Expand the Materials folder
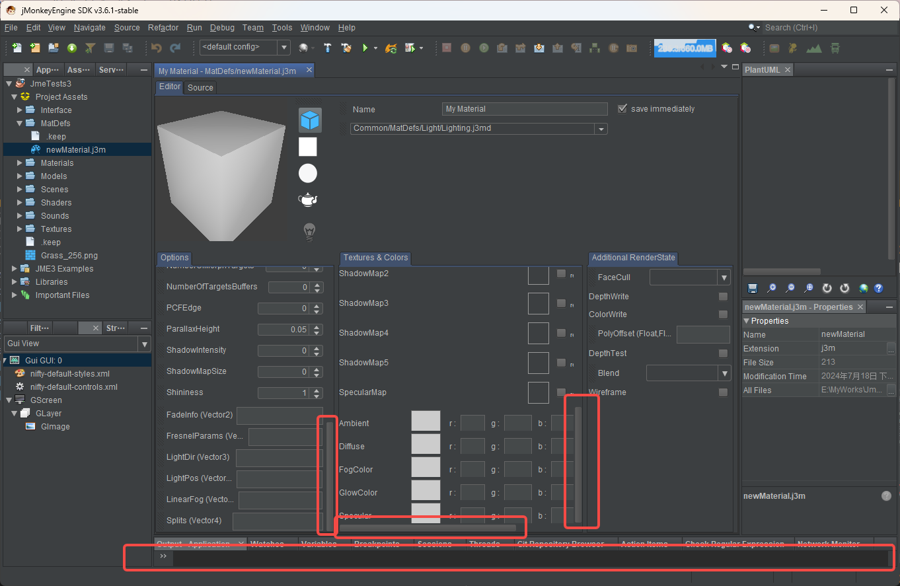The height and width of the screenshot is (586, 900). pos(19,163)
